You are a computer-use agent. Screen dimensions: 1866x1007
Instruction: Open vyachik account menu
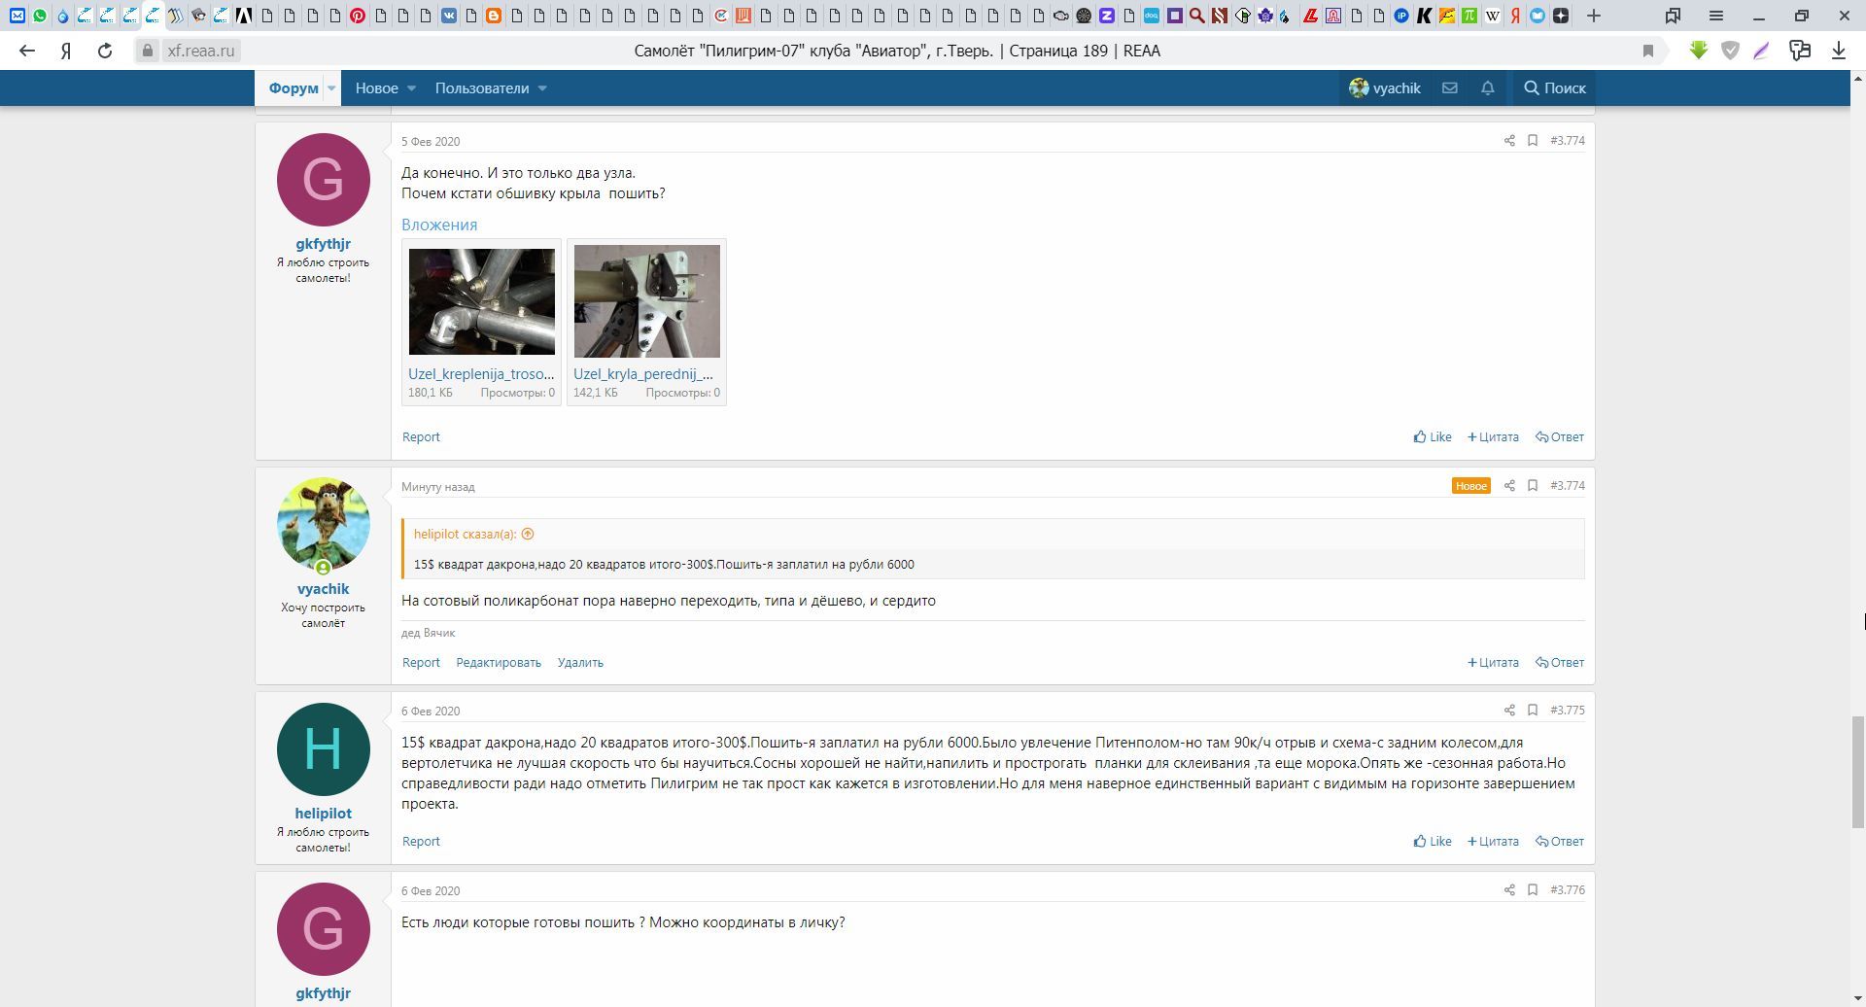point(1385,88)
